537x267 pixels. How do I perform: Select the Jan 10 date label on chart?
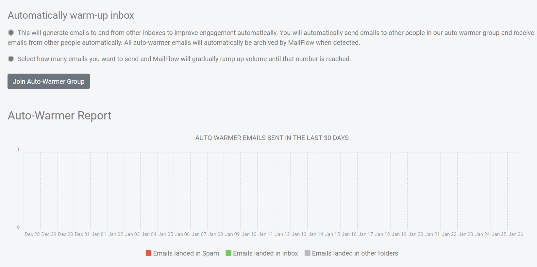(249, 234)
